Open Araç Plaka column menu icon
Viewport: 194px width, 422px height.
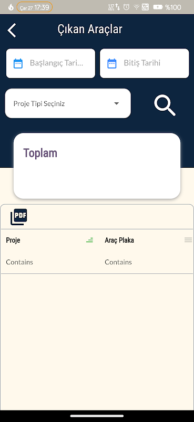coord(188,240)
